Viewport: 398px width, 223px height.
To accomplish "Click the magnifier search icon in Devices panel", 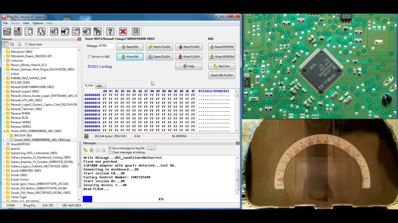I will [12, 44].
